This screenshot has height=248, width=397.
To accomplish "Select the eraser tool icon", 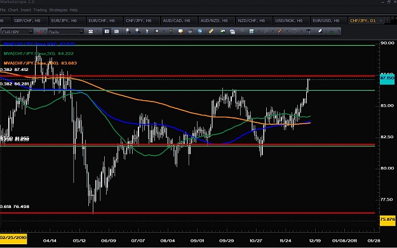I will 321,31.
